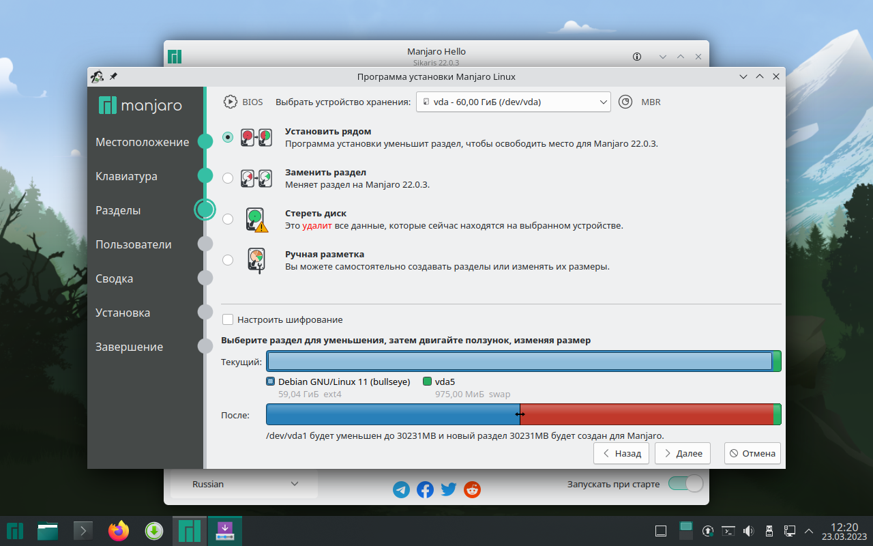Open the Telegram link in Manjaro Hello
This screenshot has width=873, height=546.
click(x=402, y=489)
